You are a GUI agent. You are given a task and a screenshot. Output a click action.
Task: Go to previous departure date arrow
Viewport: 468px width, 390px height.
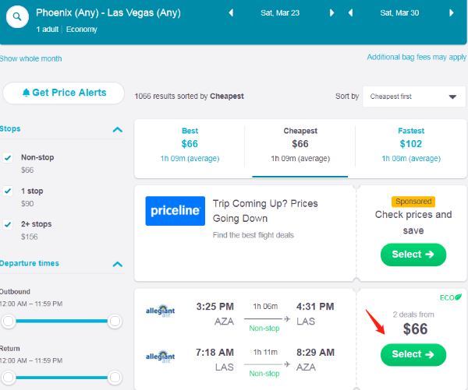(231, 12)
